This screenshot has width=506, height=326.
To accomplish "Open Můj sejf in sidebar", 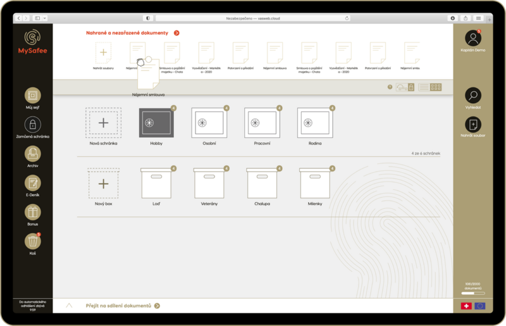I will coord(33,96).
